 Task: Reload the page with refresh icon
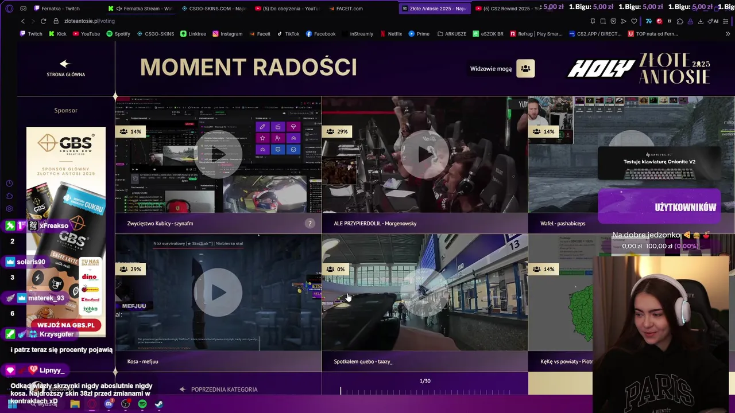pyautogui.click(x=43, y=21)
